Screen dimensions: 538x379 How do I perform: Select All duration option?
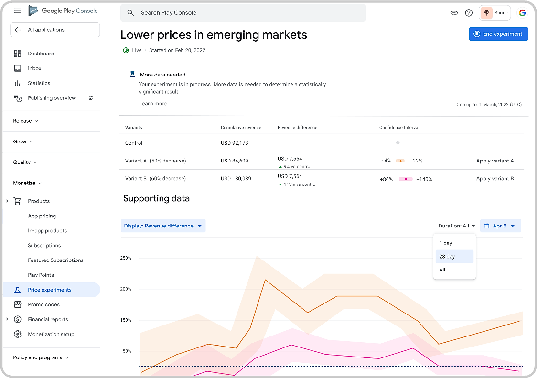click(x=454, y=270)
